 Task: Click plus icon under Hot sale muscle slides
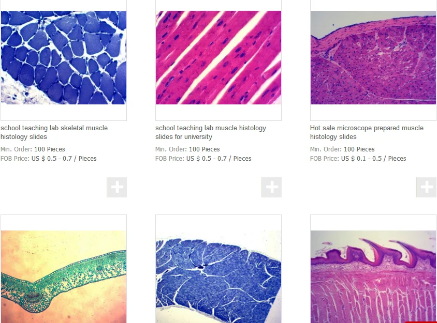point(427,187)
